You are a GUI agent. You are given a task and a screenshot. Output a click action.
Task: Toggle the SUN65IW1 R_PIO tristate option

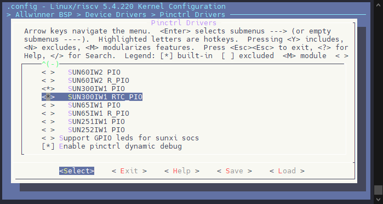point(48,114)
